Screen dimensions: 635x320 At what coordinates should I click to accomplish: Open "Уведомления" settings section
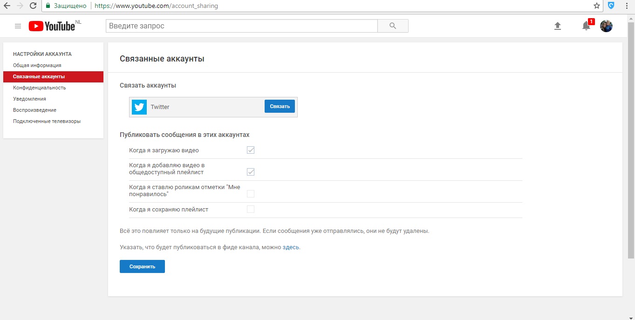click(x=29, y=99)
